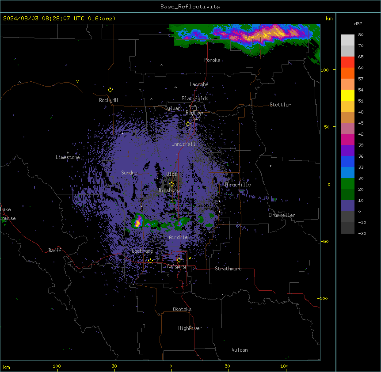The height and width of the screenshot is (372, 381).
Task: Click the yellow diamond marker near RockyMH
Action: [x=110, y=90]
